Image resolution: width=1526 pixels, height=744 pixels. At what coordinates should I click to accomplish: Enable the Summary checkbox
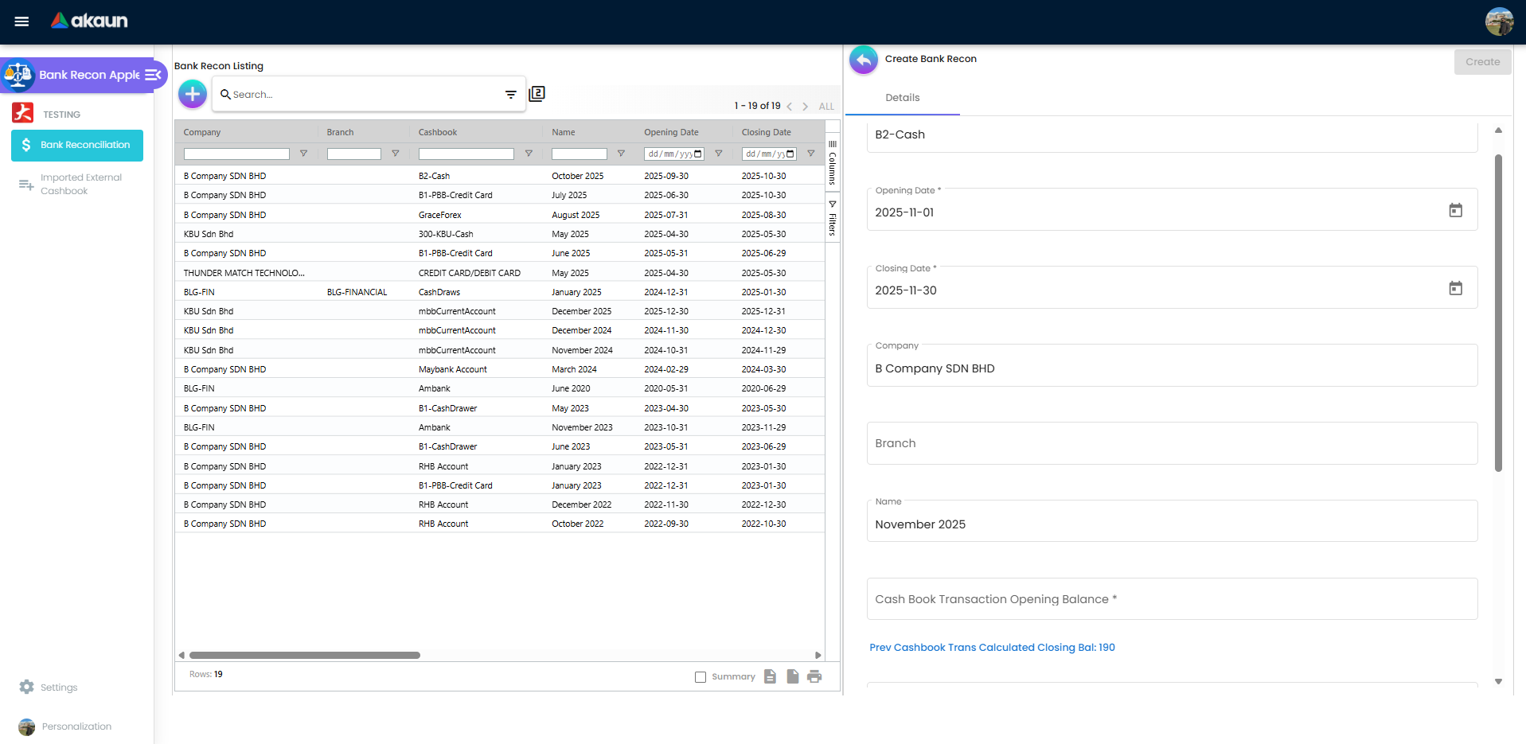click(x=701, y=677)
